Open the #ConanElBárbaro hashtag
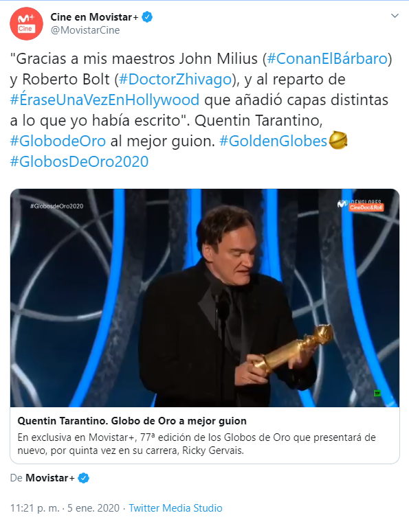The image size is (409, 524). point(327,59)
